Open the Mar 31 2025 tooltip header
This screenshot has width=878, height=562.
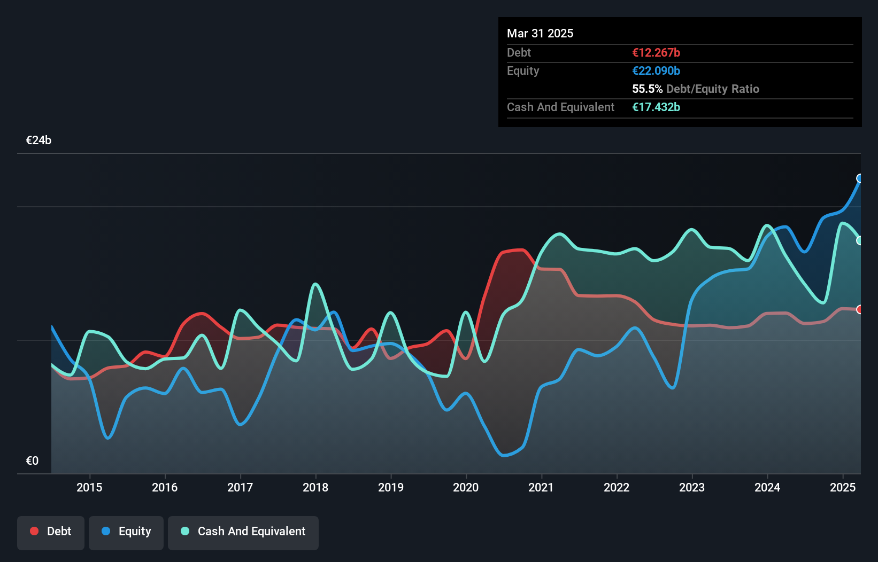tap(540, 33)
